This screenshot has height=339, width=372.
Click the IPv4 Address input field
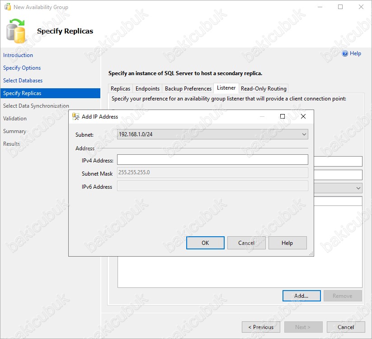(212, 160)
